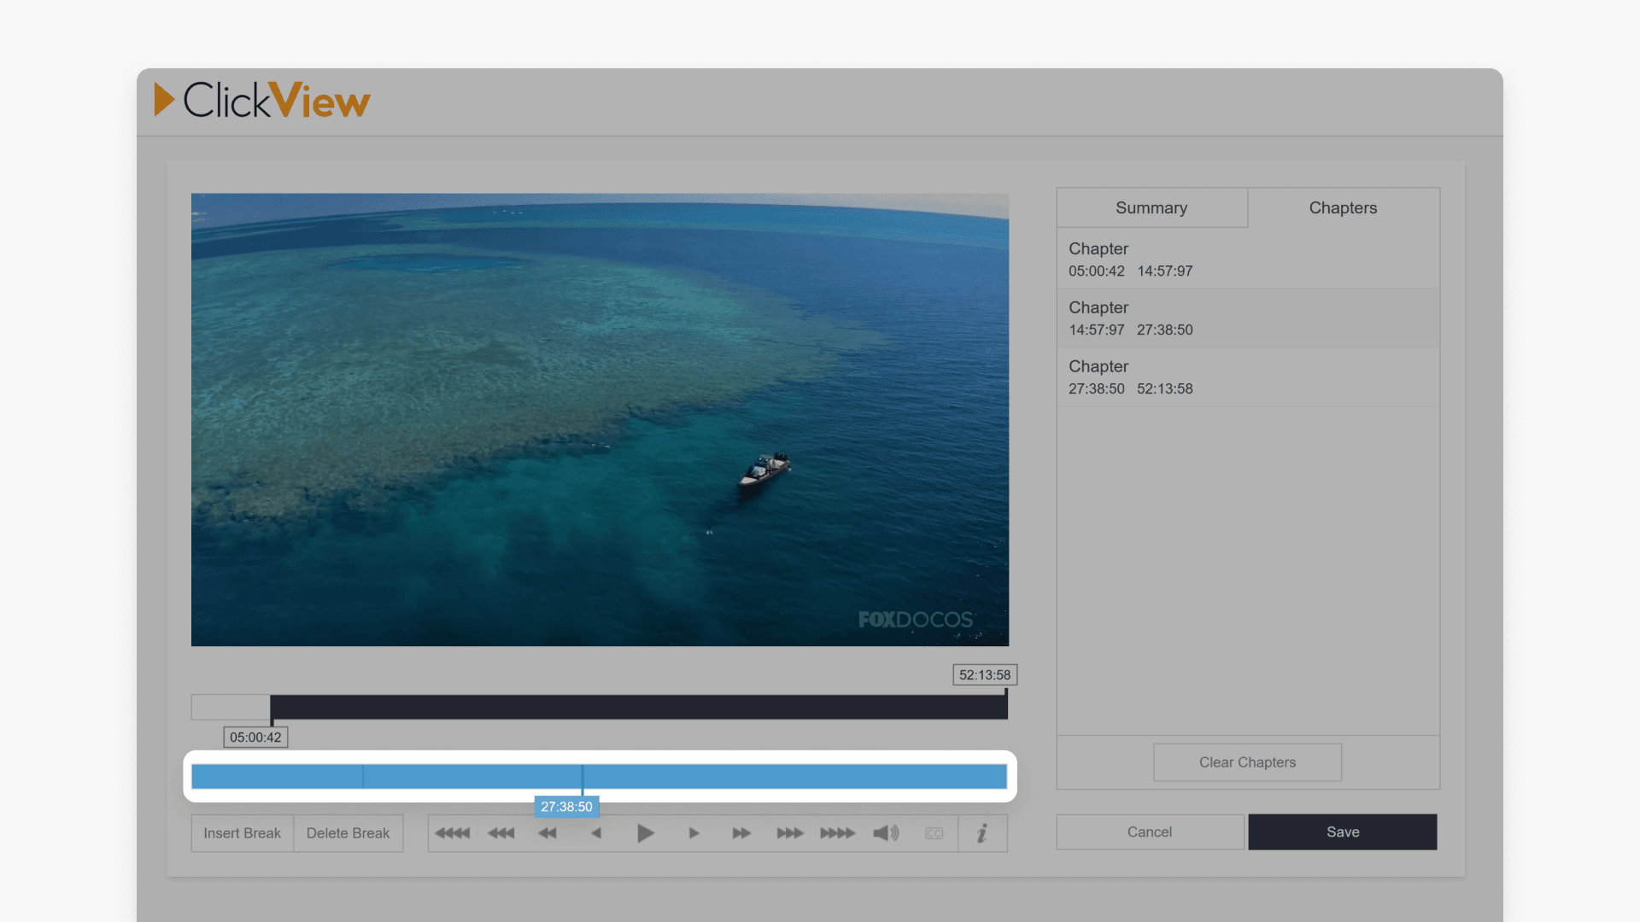Click the triple-arrow rewind icon
Viewport: 1640px width, 922px height.
[x=501, y=833]
